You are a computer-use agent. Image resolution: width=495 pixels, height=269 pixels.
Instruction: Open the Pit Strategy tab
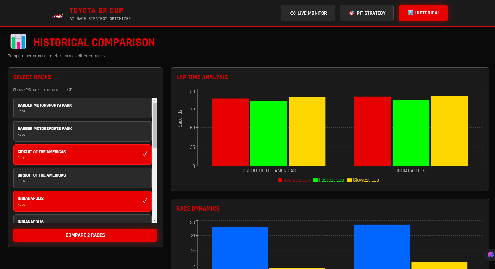pos(367,13)
